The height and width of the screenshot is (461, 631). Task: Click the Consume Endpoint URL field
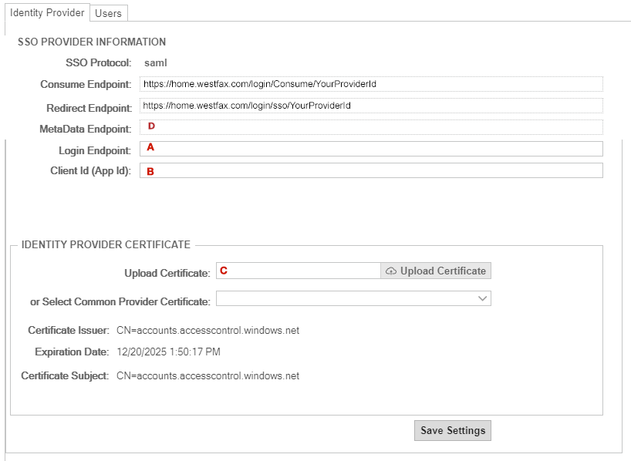point(370,83)
